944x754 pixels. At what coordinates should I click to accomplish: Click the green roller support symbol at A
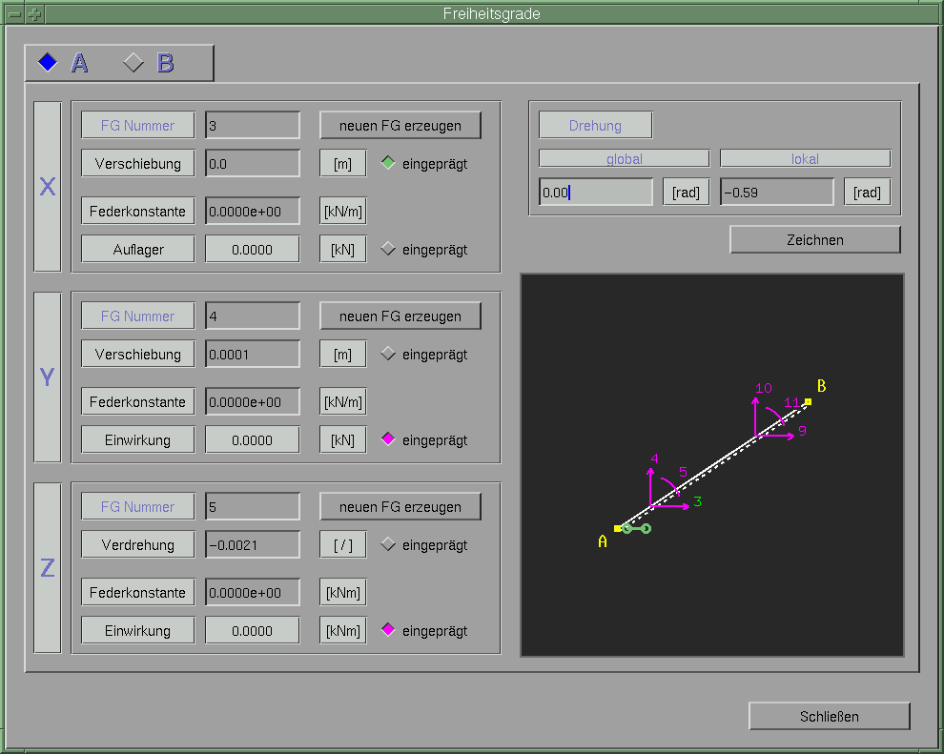pyautogui.click(x=636, y=528)
